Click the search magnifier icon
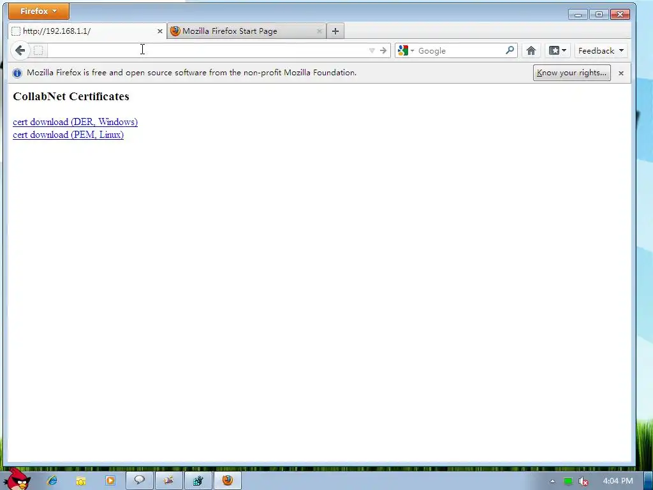This screenshot has width=653, height=490. (510, 50)
